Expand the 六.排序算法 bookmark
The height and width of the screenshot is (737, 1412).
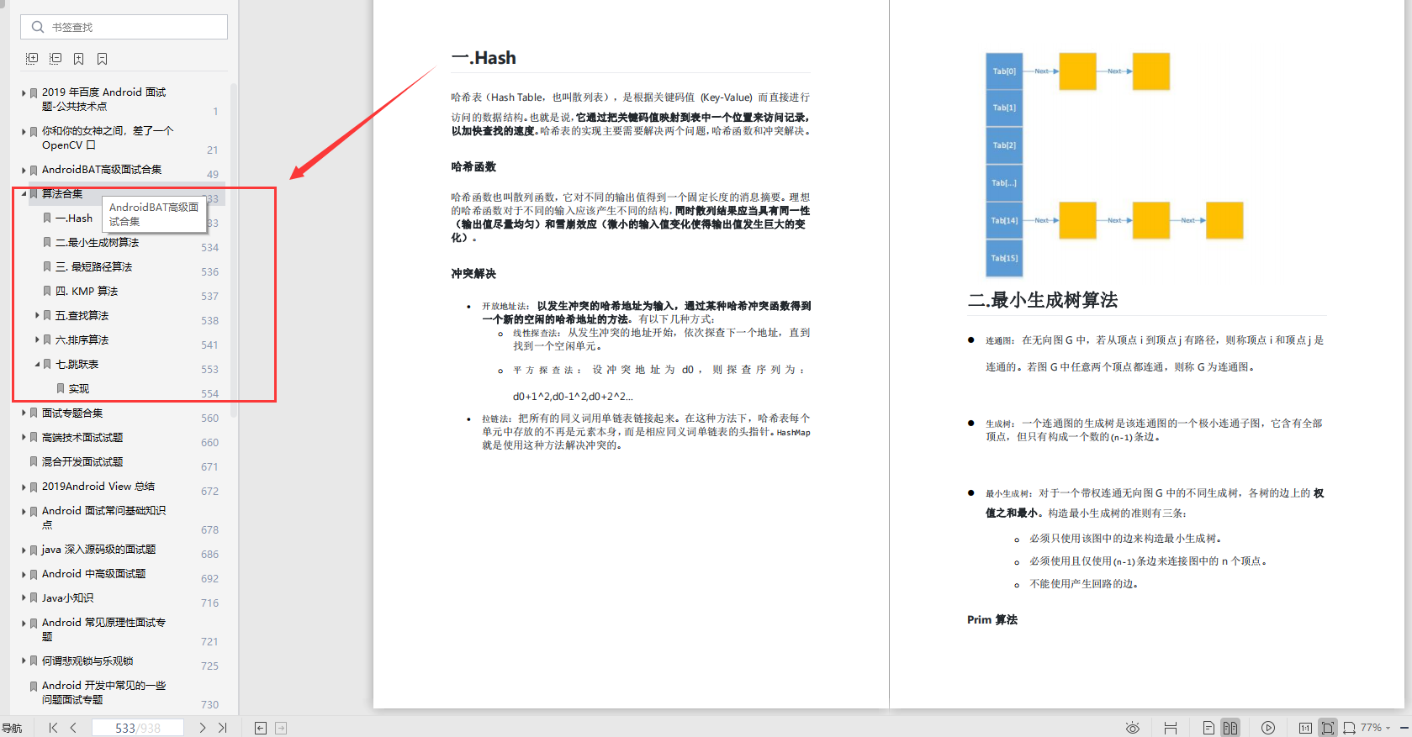tap(37, 340)
